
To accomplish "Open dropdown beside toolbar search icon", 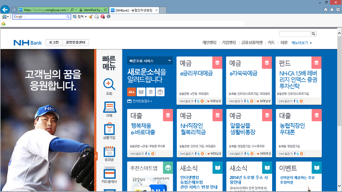I will (x=8, y=17).
